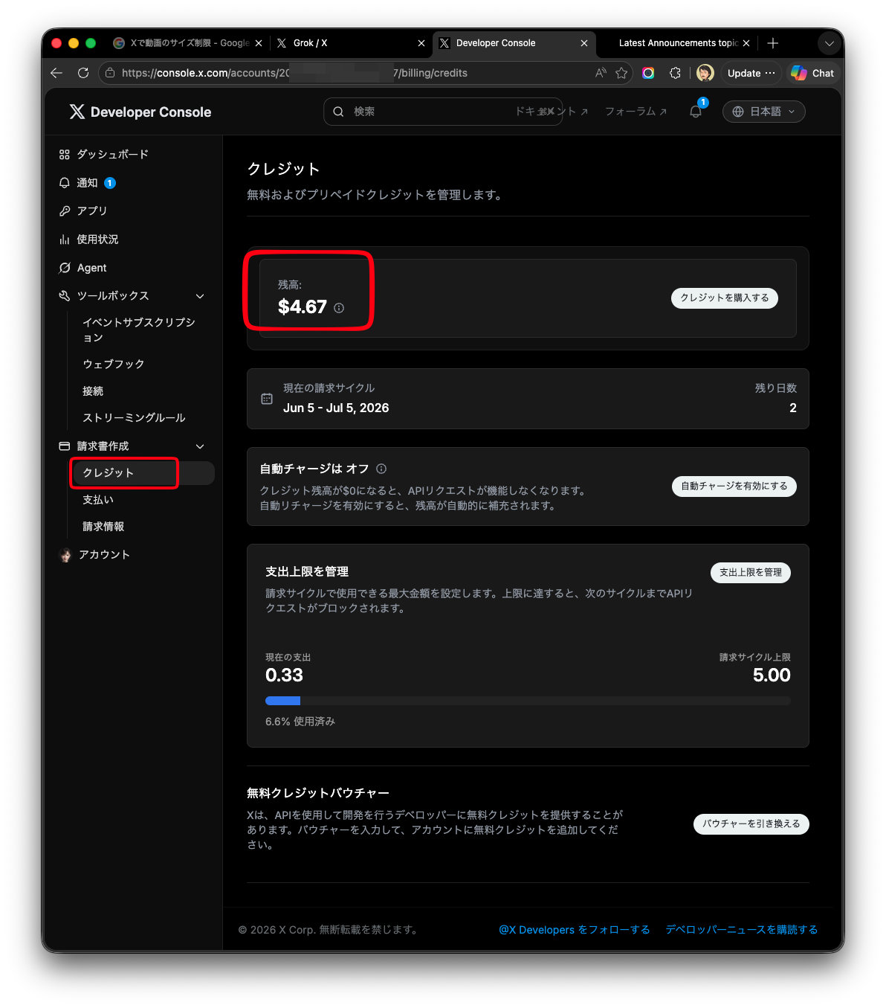Click the 支出上限を管理 button
This screenshot has height=1008, width=886.
click(751, 572)
